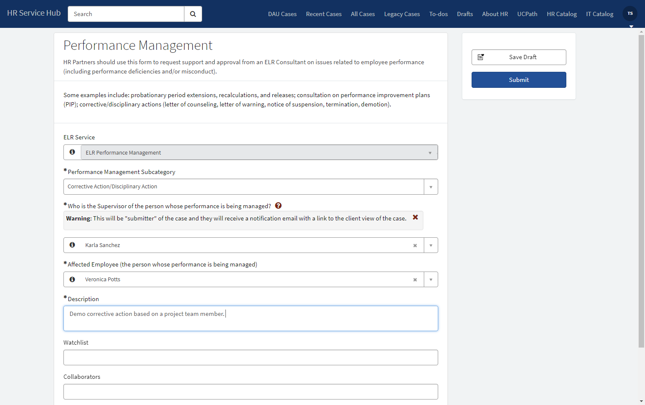Open the UCPath link
The height and width of the screenshot is (405, 645).
point(527,14)
